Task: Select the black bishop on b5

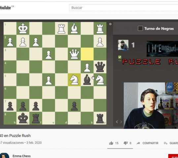Action: 87,80
